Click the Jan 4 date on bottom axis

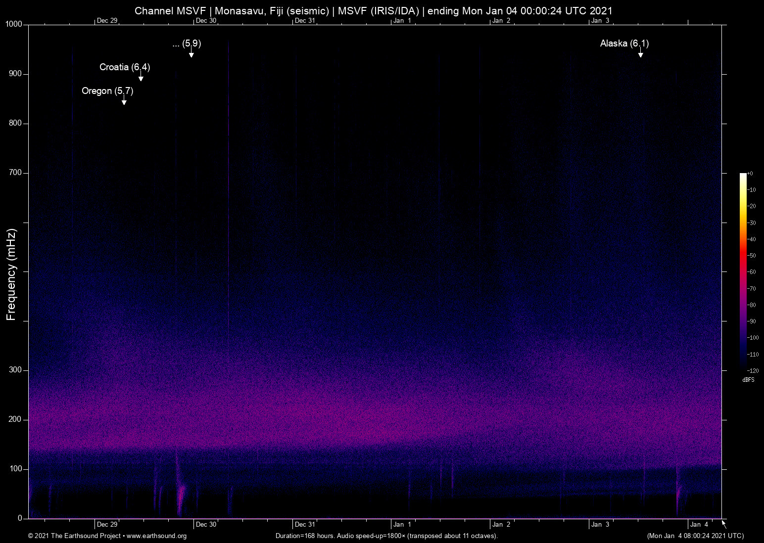click(x=699, y=525)
